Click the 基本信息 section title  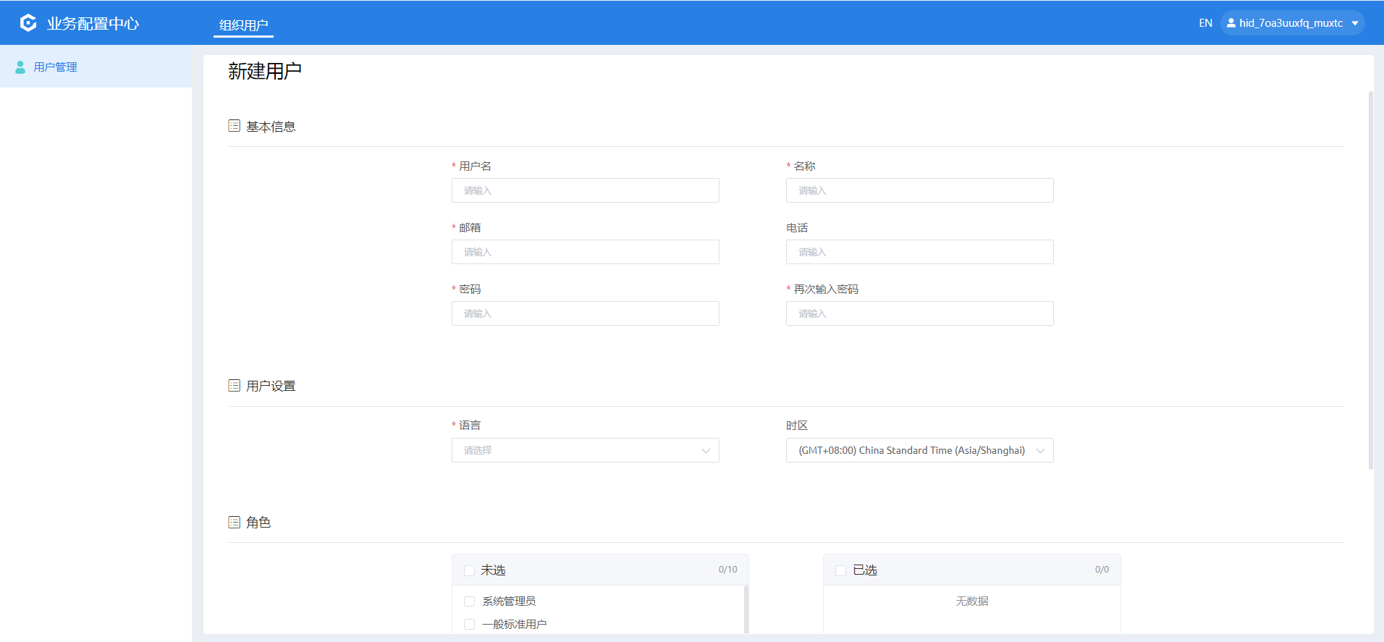[271, 127]
